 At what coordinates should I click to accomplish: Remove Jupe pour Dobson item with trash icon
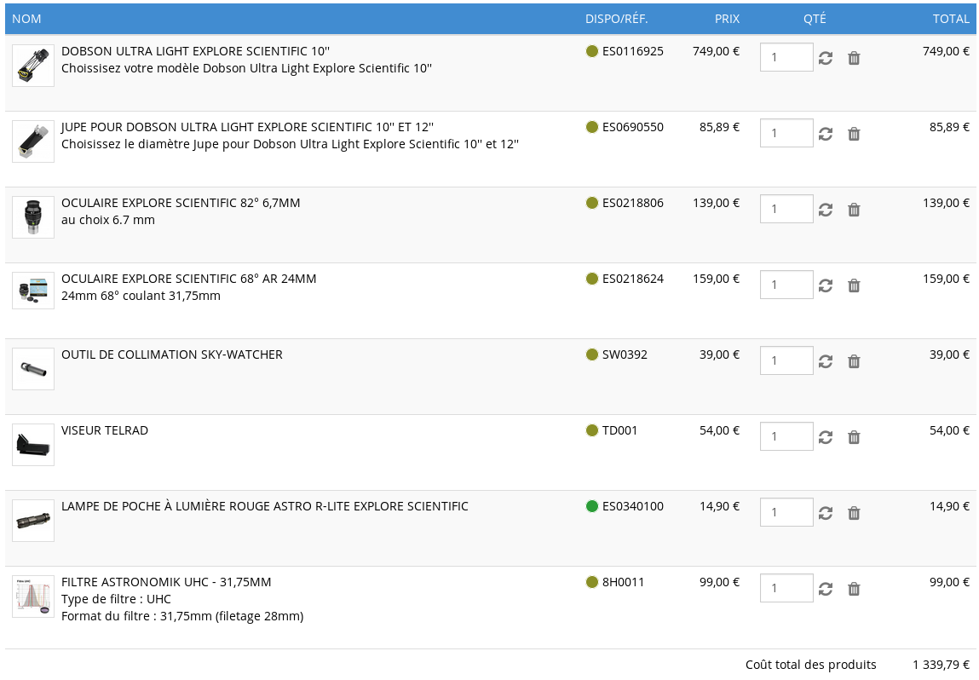tap(854, 134)
